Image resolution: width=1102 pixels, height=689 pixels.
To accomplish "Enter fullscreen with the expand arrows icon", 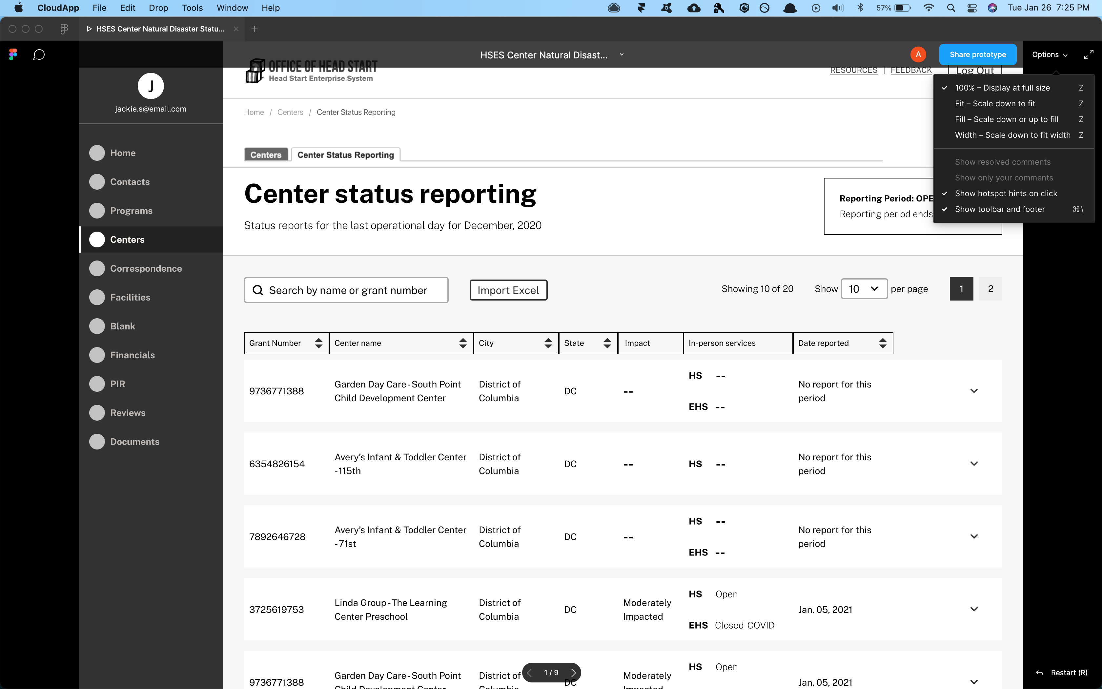I will tap(1088, 55).
